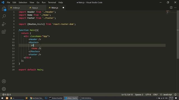This screenshot has width=179, height=100.
Task: Open Photoshop from the taskbar
Action: coord(46,98)
